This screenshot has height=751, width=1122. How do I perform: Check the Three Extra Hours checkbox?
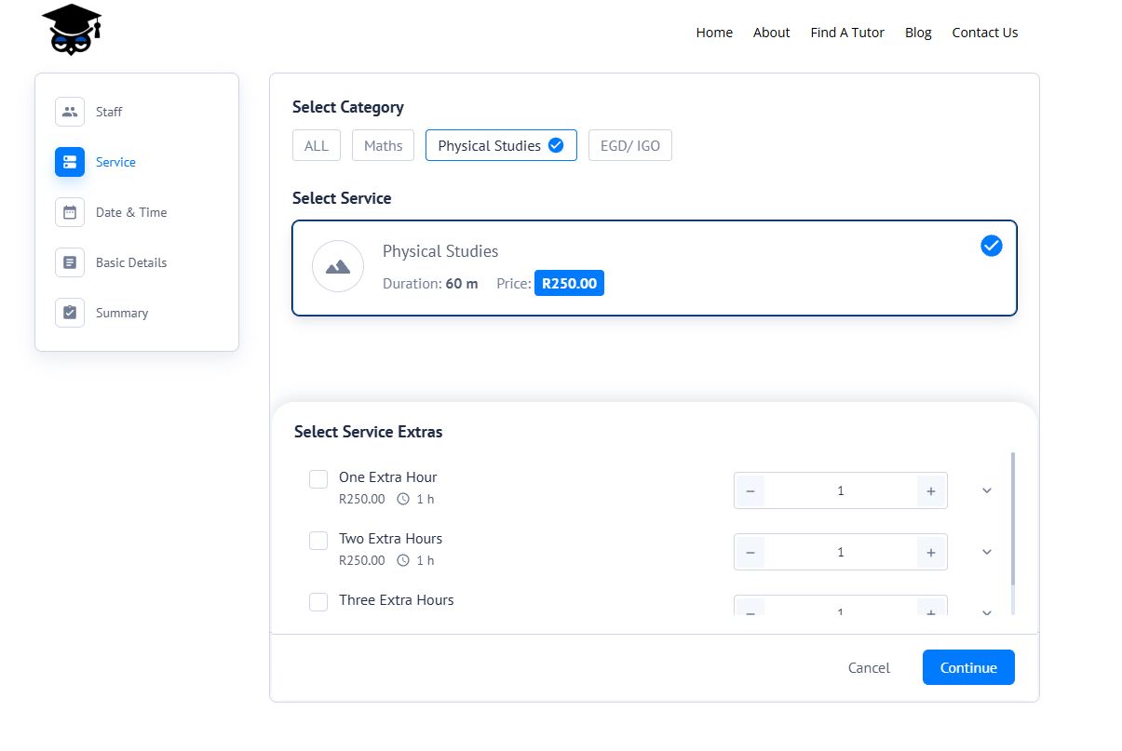pyautogui.click(x=318, y=602)
